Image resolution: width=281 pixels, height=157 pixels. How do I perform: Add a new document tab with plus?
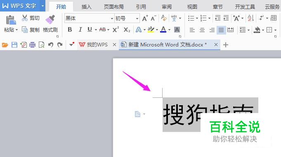tap(226, 45)
